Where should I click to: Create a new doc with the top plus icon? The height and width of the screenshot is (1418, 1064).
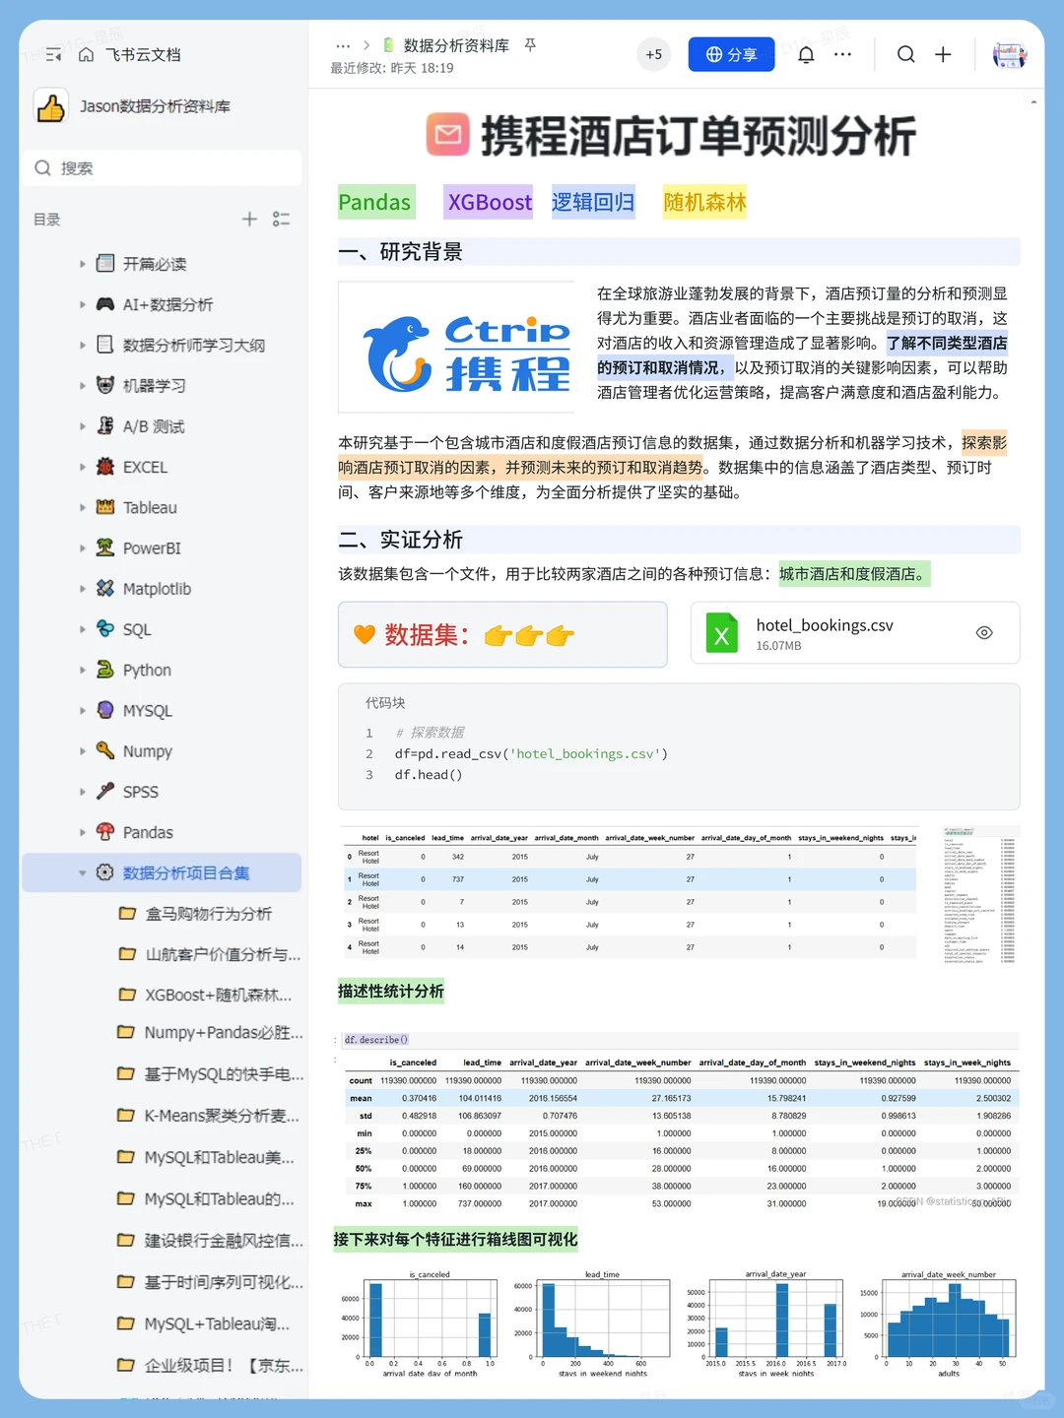pos(943,54)
